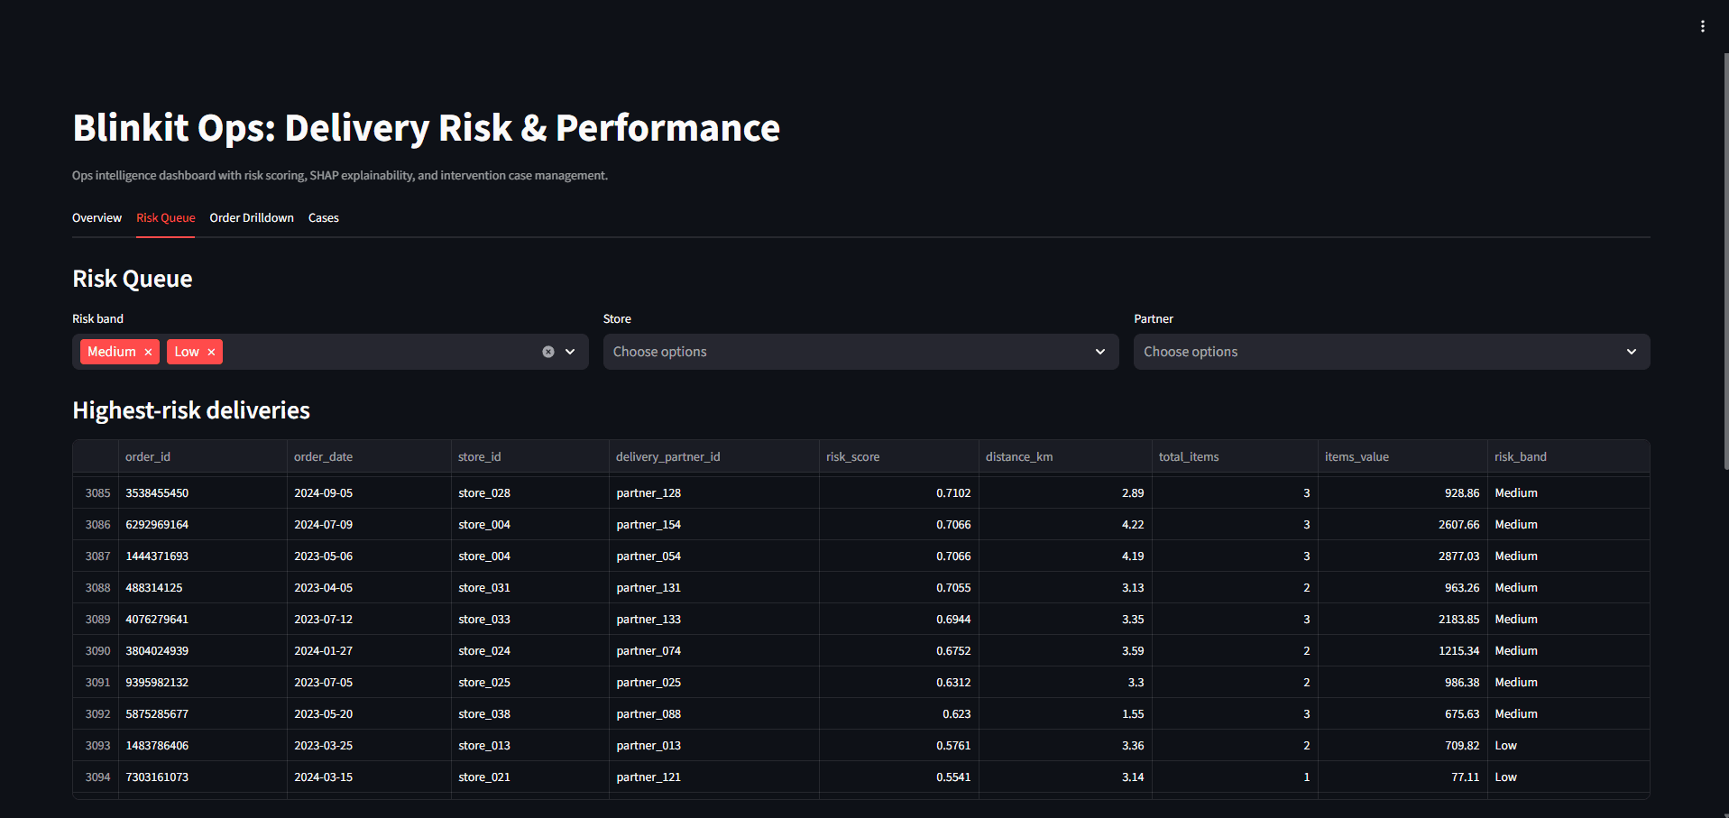Open the Store filter dropdown
Image resolution: width=1729 pixels, height=818 pixels.
click(x=860, y=352)
